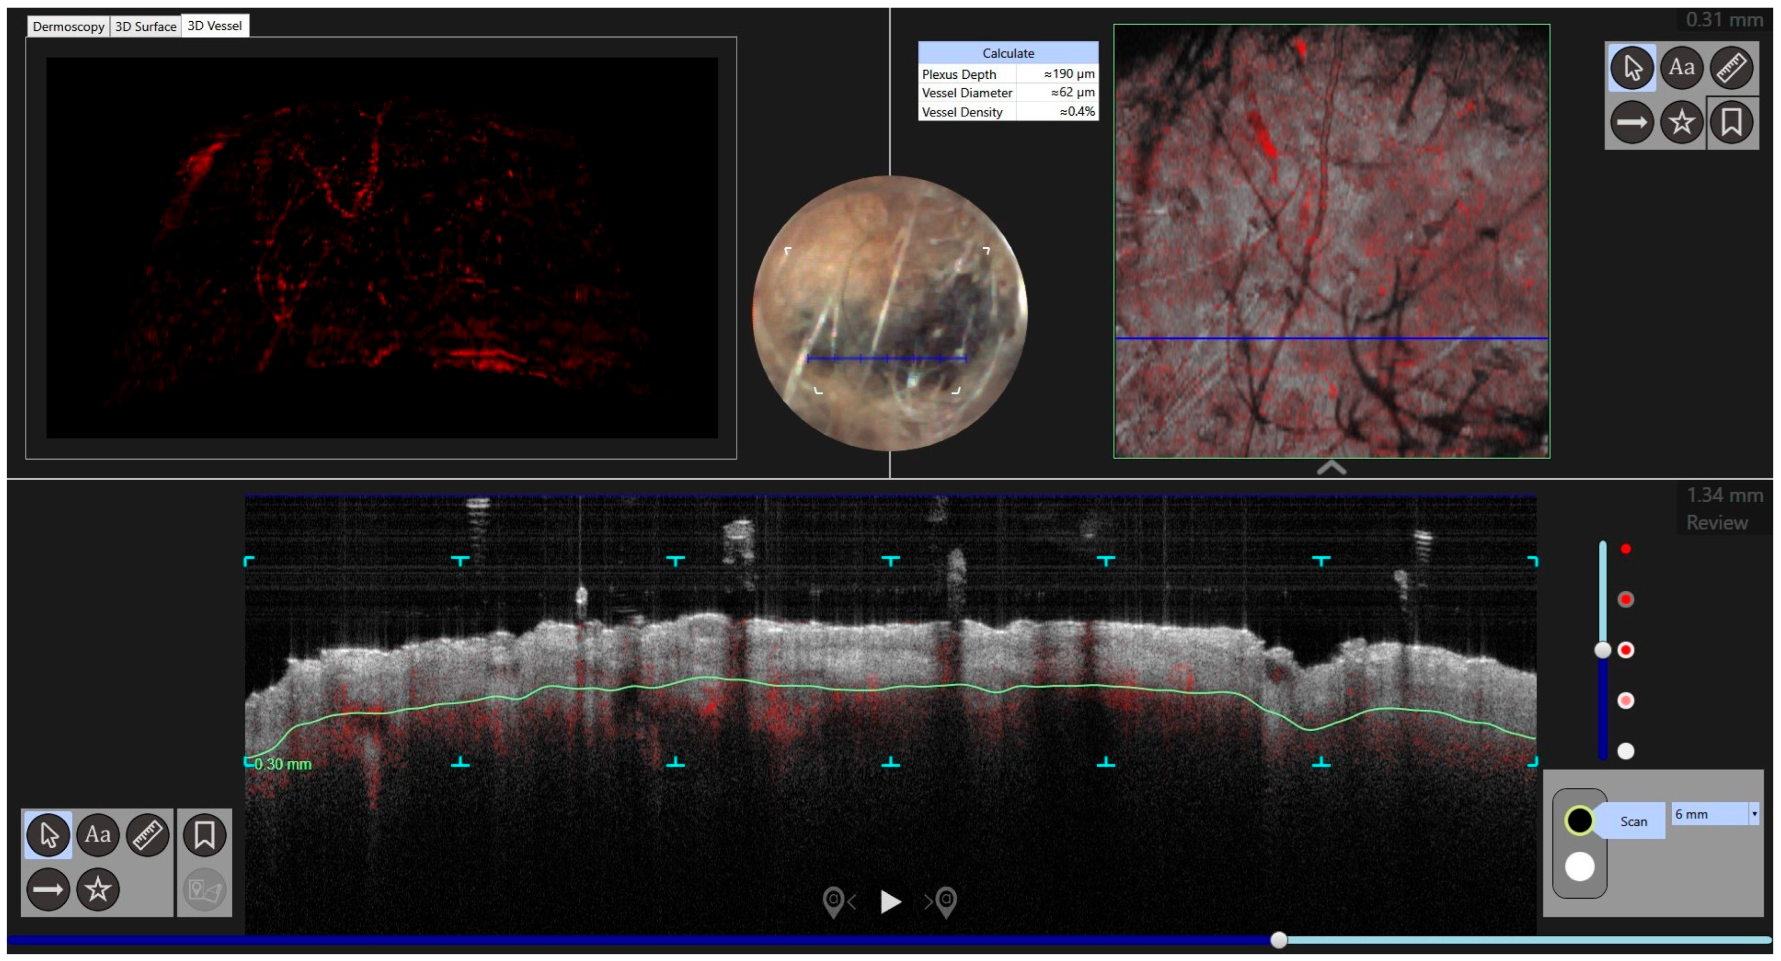Click the bottom frame position slider handle
The width and height of the screenshot is (1781, 961).
1279,940
